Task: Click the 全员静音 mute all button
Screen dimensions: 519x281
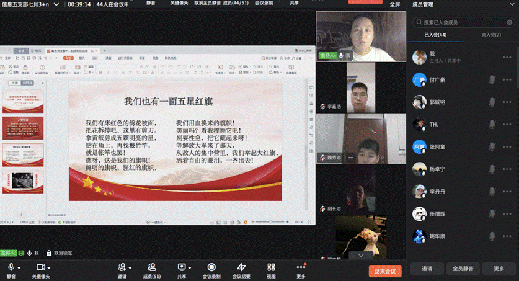Action: (463, 269)
